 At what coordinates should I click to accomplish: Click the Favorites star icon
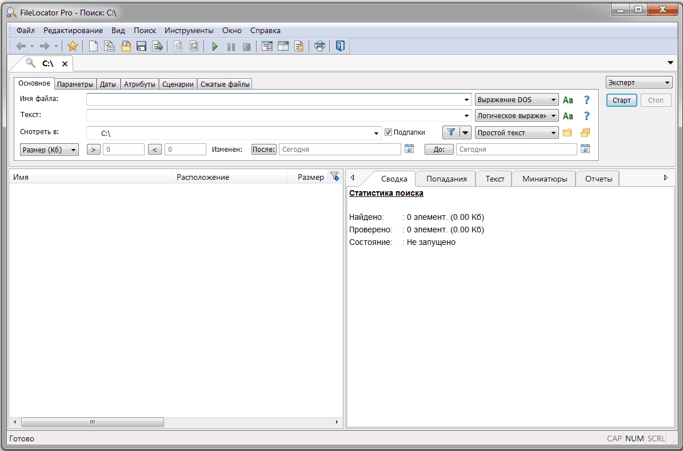tap(73, 46)
